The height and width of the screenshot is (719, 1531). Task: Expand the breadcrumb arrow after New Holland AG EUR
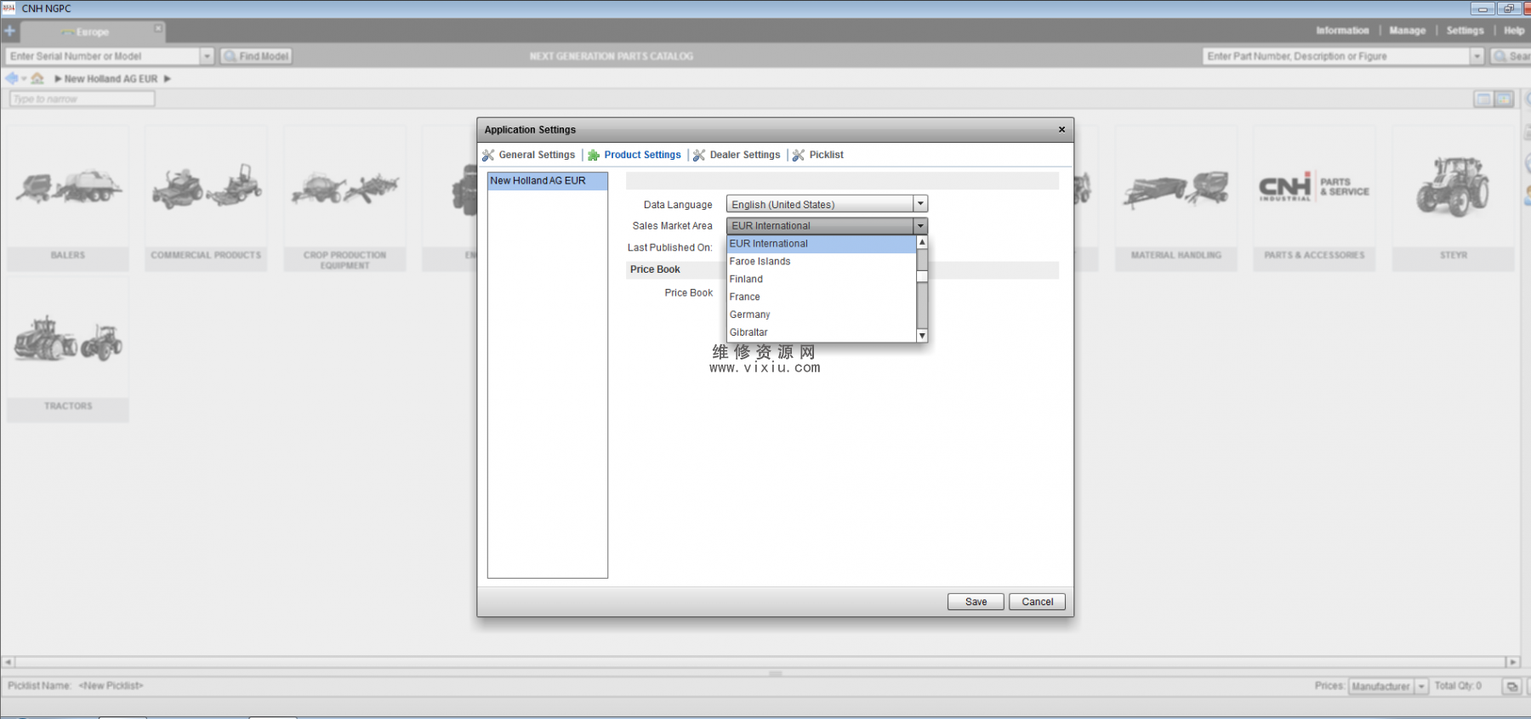pos(168,79)
